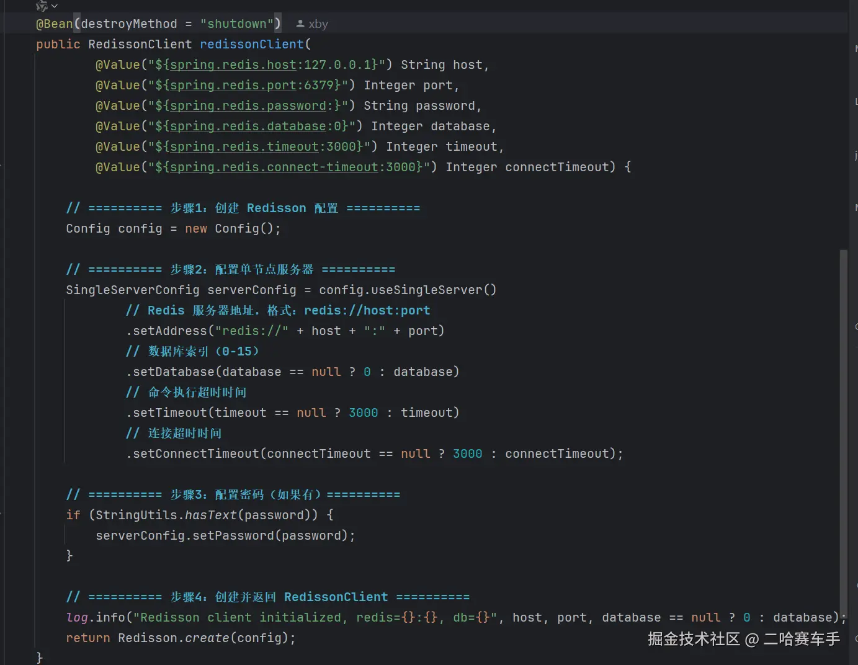Click the author icon next to xby
Image resolution: width=858 pixels, height=665 pixels.
(300, 24)
